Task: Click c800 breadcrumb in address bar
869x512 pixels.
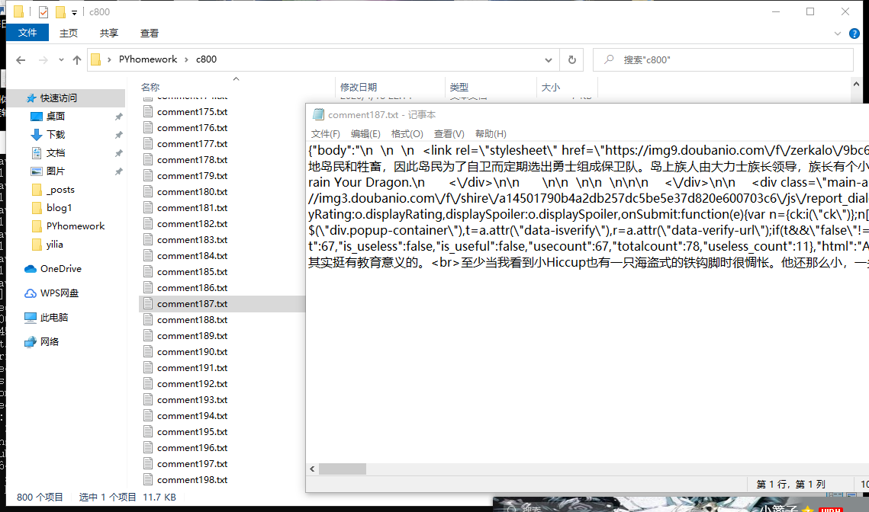Action: coord(206,59)
